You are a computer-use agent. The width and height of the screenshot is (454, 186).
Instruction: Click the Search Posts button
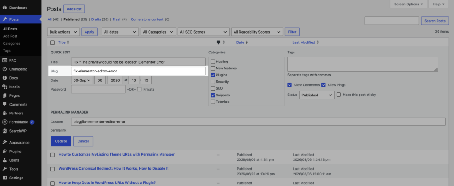pyautogui.click(x=435, y=21)
